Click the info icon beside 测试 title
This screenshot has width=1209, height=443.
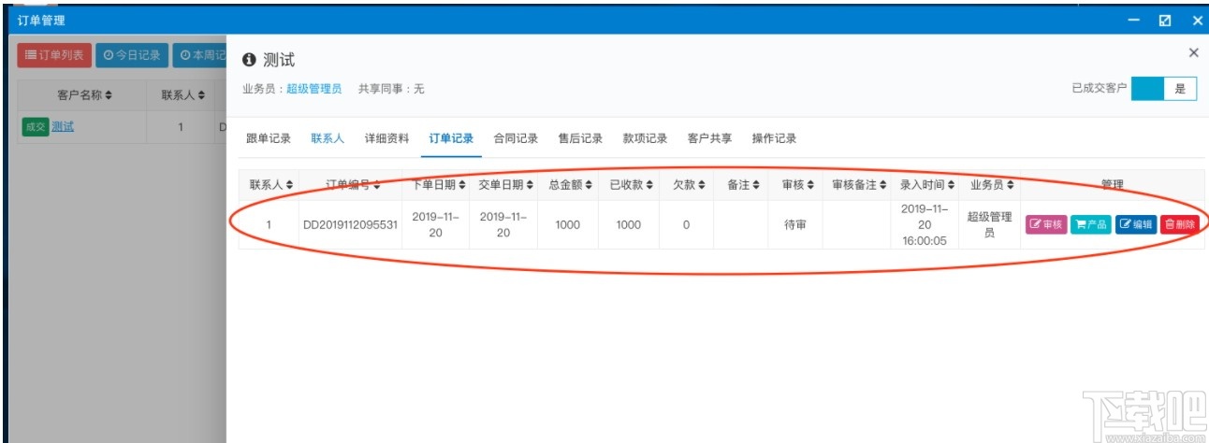pos(249,61)
